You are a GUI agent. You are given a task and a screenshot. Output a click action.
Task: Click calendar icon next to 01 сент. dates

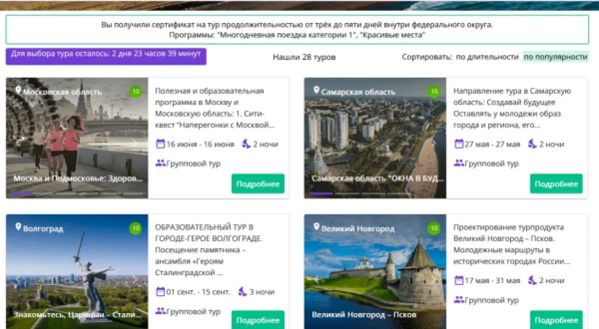[160, 292]
